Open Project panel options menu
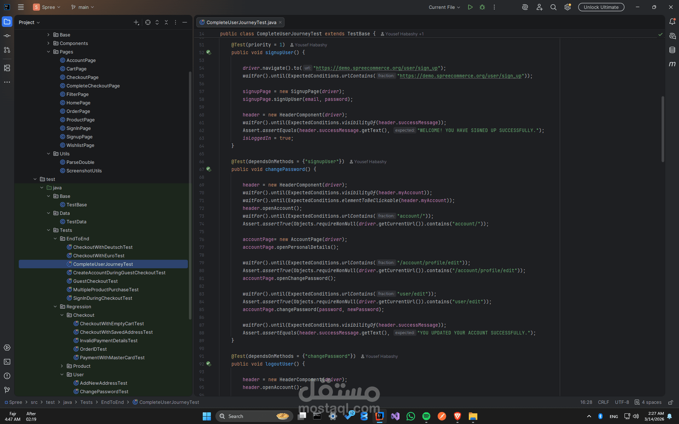 tap(175, 22)
